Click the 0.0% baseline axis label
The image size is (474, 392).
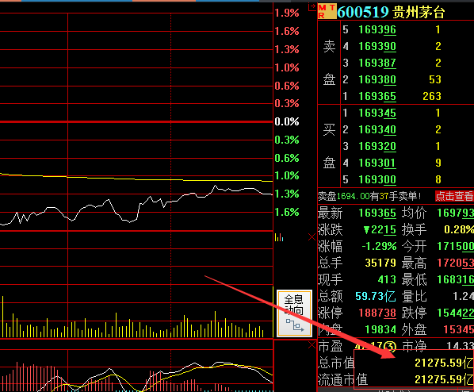pos(287,121)
